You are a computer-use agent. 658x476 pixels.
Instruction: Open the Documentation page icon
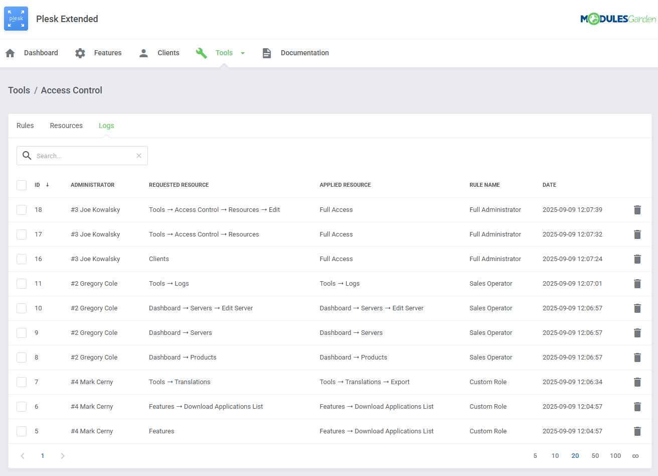pyautogui.click(x=266, y=53)
